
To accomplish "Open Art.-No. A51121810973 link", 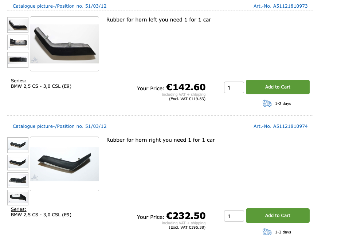I will click(x=281, y=6).
